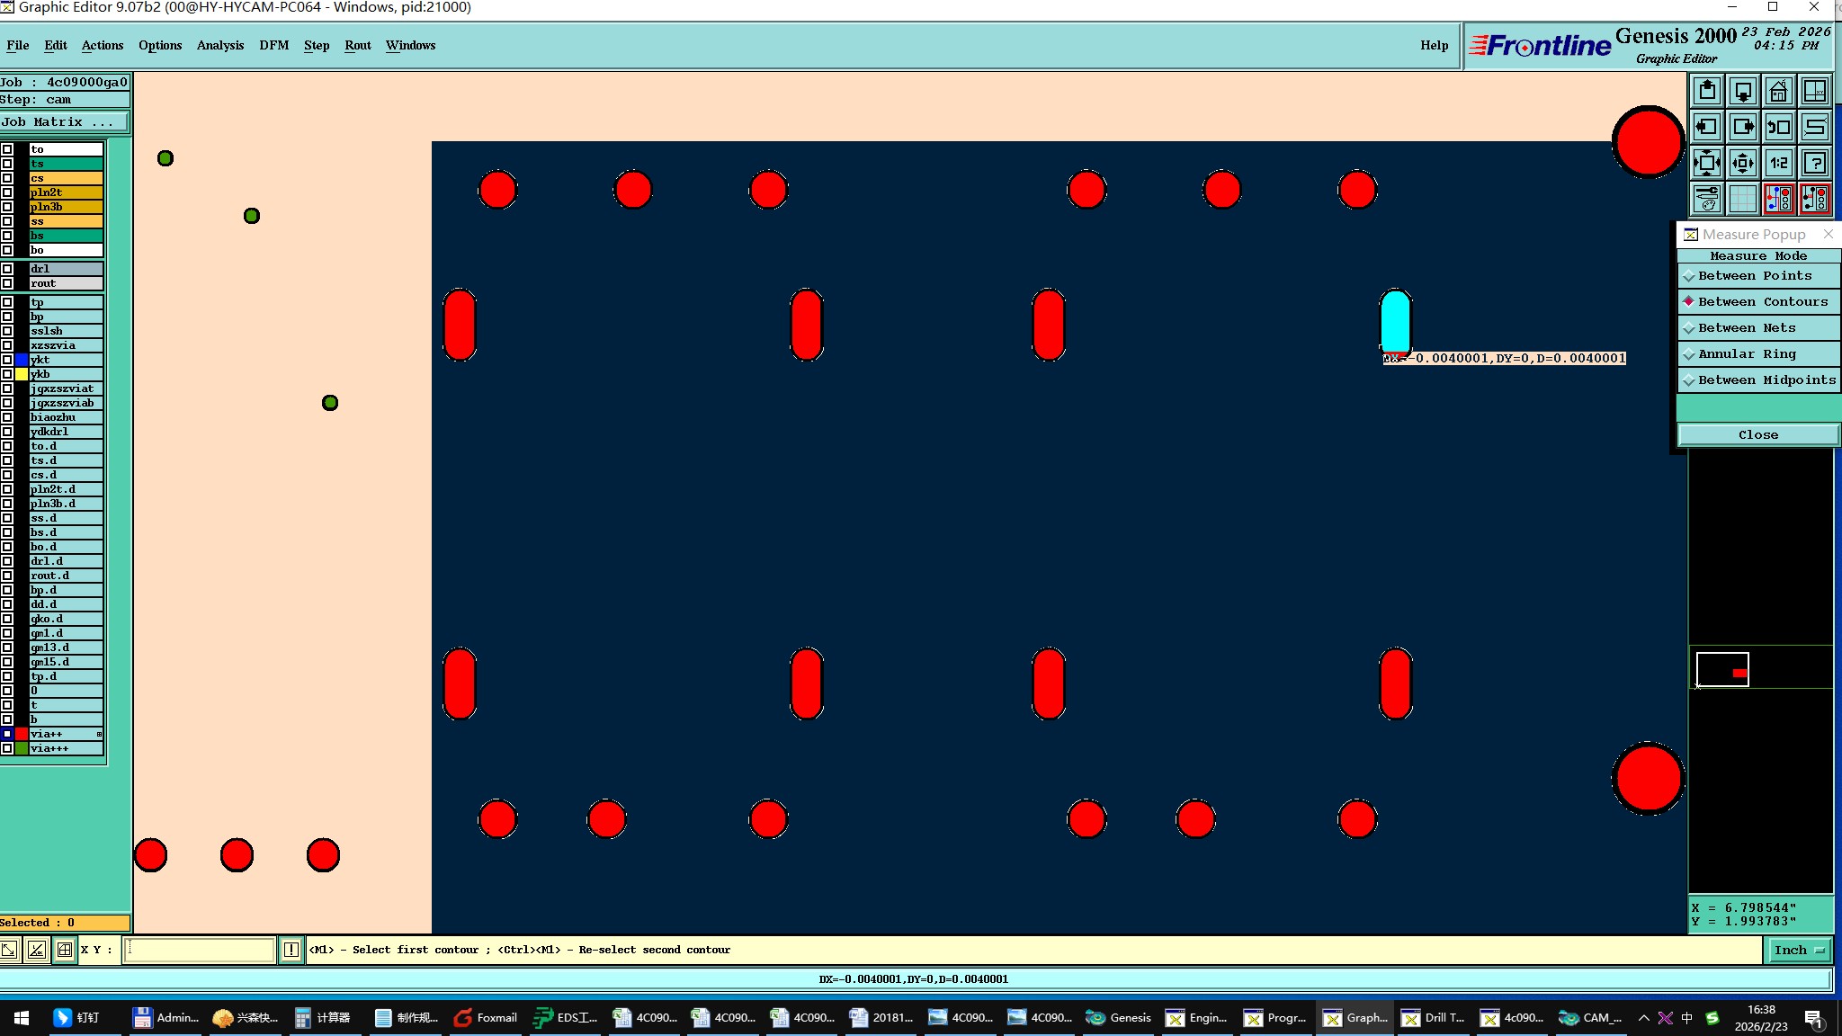Click the zoom home view icon
This screenshot has height=1036, width=1842.
tap(1778, 92)
